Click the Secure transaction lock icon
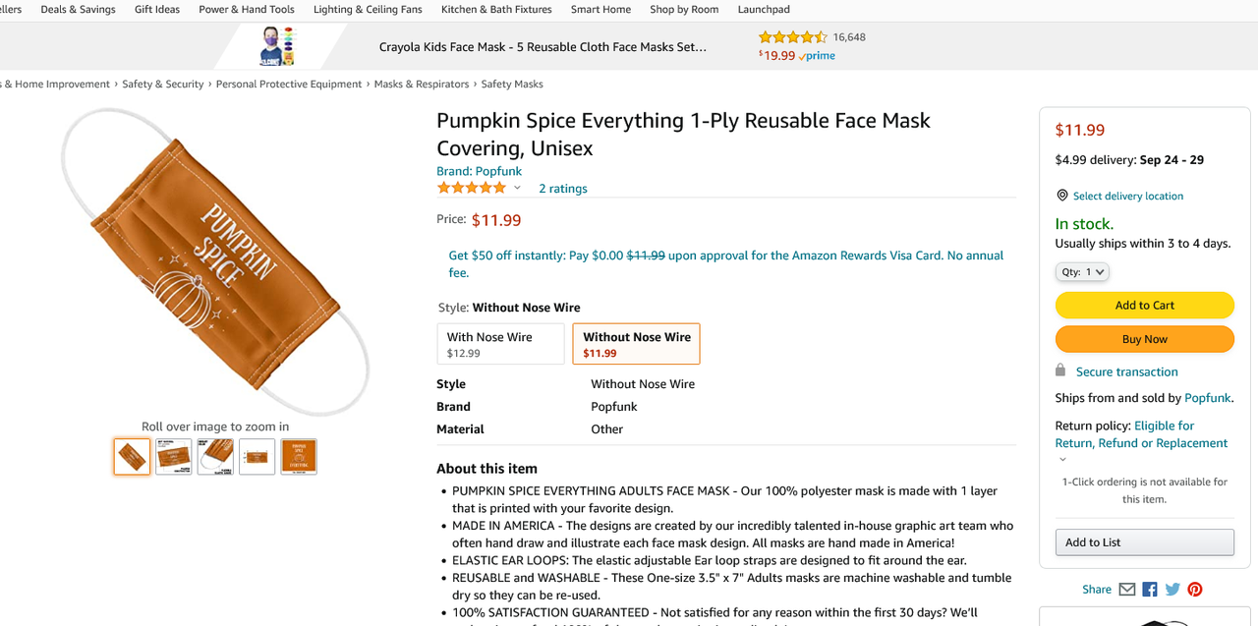This screenshot has height=626, width=1258. coord(1060,370)
